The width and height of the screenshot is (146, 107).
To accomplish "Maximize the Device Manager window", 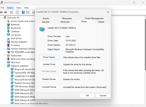I will 134,3.
